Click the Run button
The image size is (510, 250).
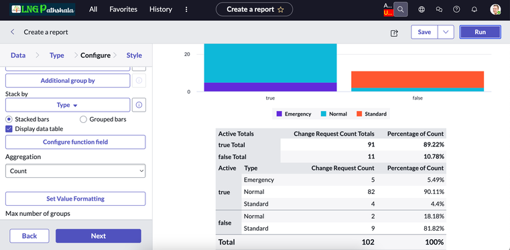(481, 32)
